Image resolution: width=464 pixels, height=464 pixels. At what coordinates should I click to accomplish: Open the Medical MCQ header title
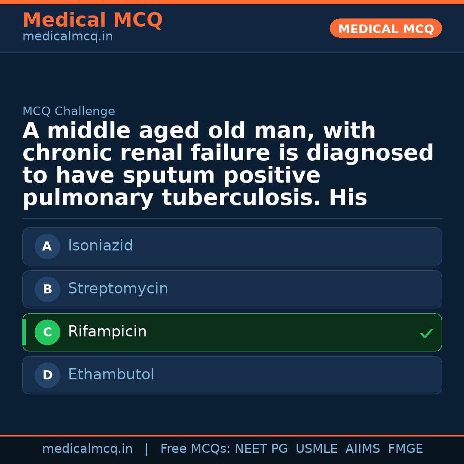click(92, 20)
